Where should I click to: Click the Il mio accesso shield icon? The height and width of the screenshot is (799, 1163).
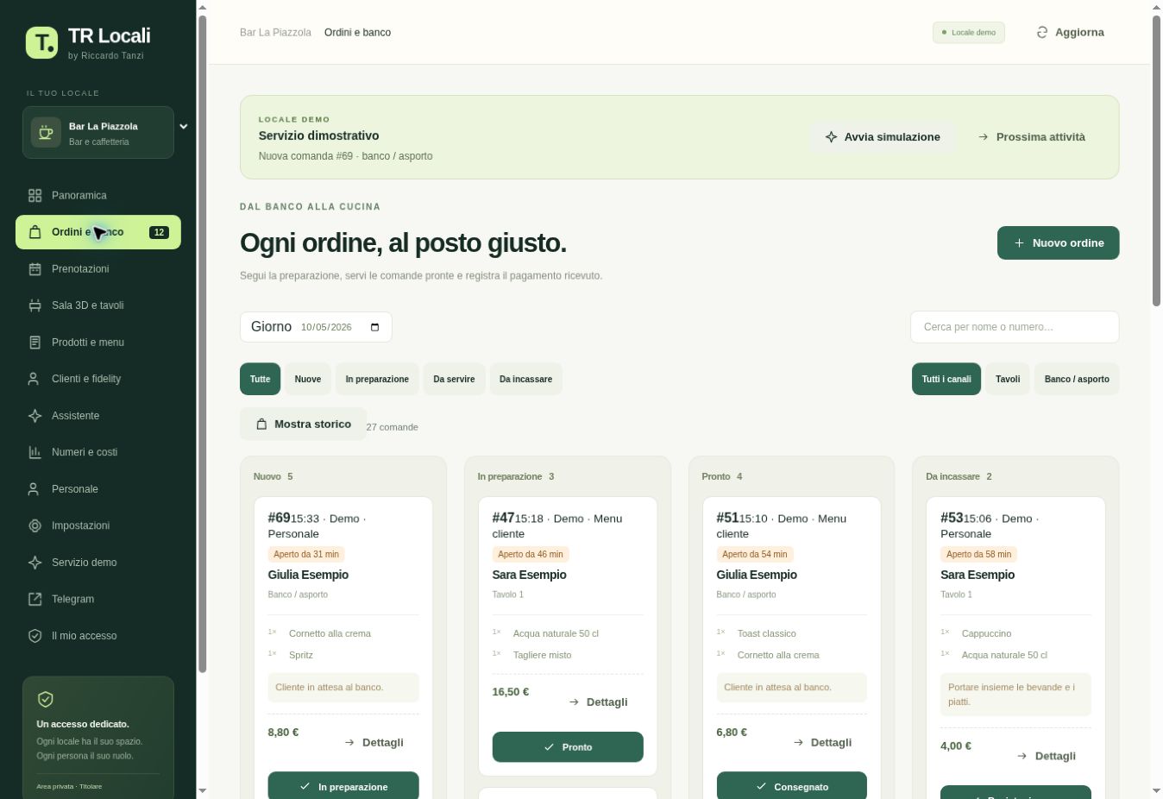coord(35,636)
